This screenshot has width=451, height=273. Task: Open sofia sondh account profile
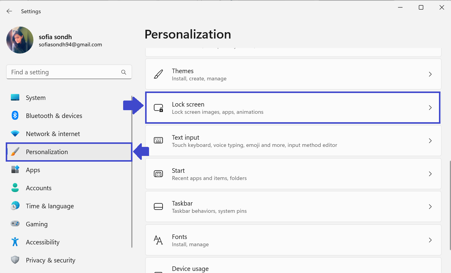(x=55, y=37)
